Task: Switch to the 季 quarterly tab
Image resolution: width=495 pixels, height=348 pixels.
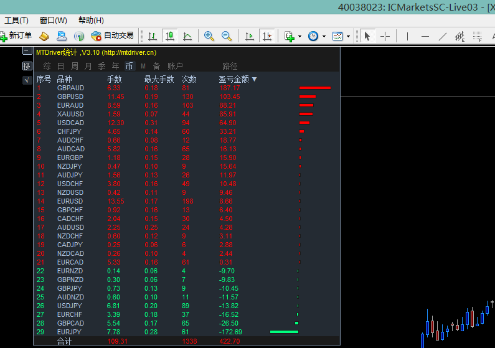Action: click(101, 66)
